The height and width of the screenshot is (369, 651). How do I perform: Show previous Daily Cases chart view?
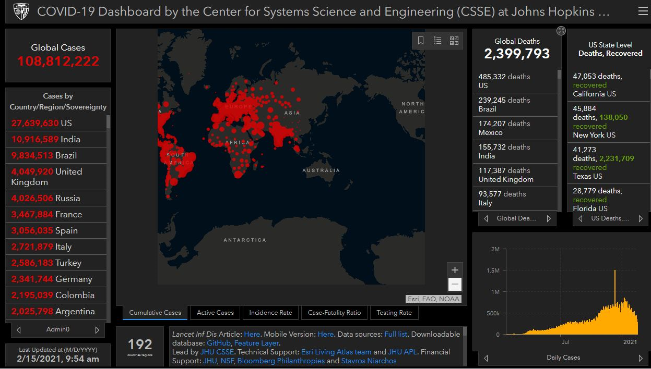tap(486, 358)
